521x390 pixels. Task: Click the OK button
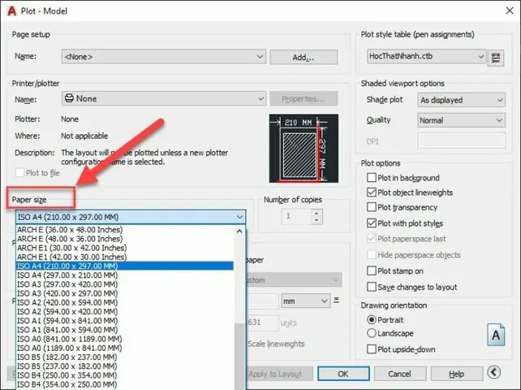[343, 374]
